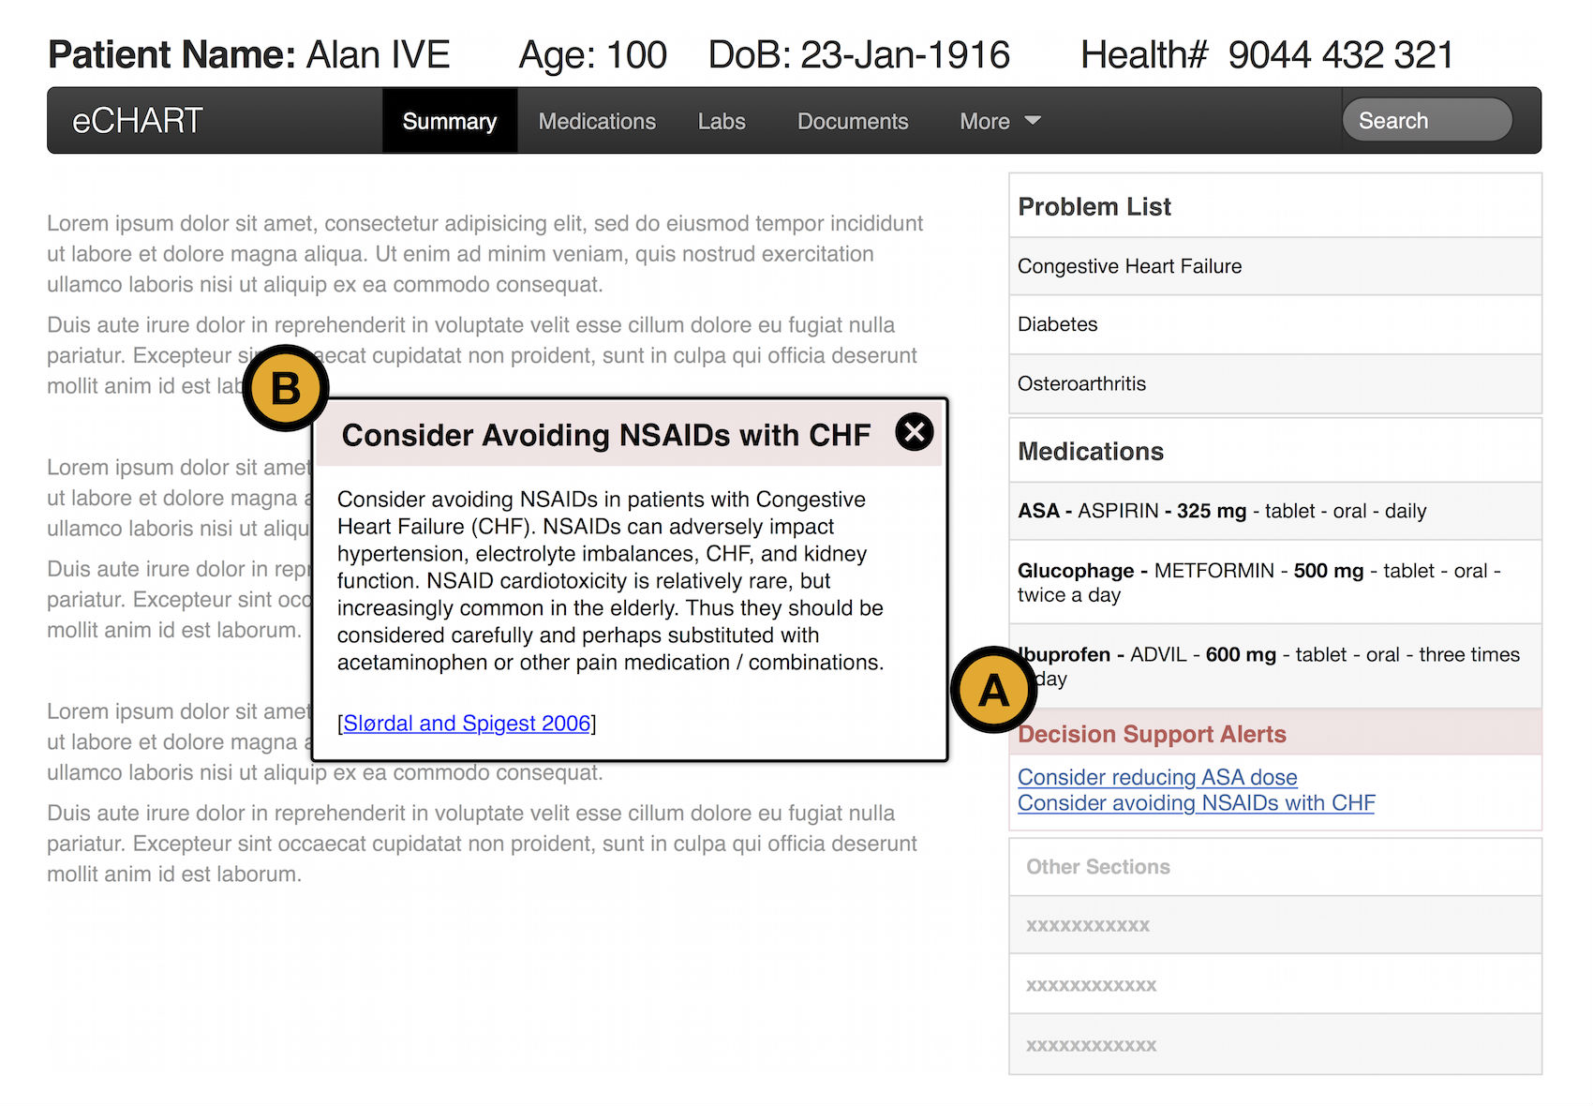Click the eCHART logo
This screenshot has height=1106, width=1593.
click(138, 121)
